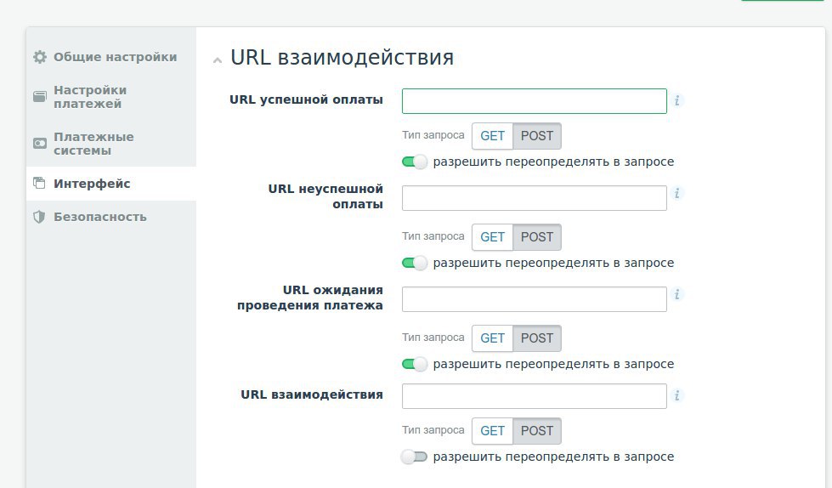Disable override toggle under URL неуспешной оплаты
832x488 pixels.
(x=415, y=263)
